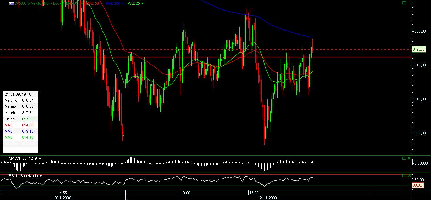Click the Aberto 817,34 row
Image resolution: width=431 pixels, height=200 pixels.
(20, 113)
